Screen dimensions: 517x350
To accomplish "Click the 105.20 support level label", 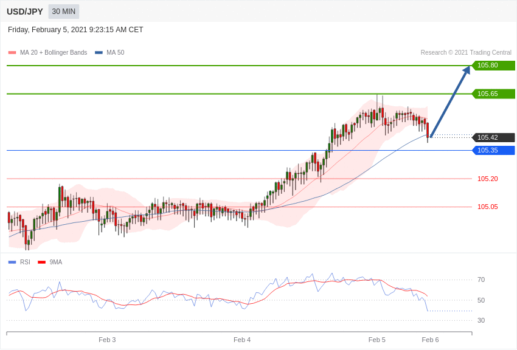I will [488, 179].
